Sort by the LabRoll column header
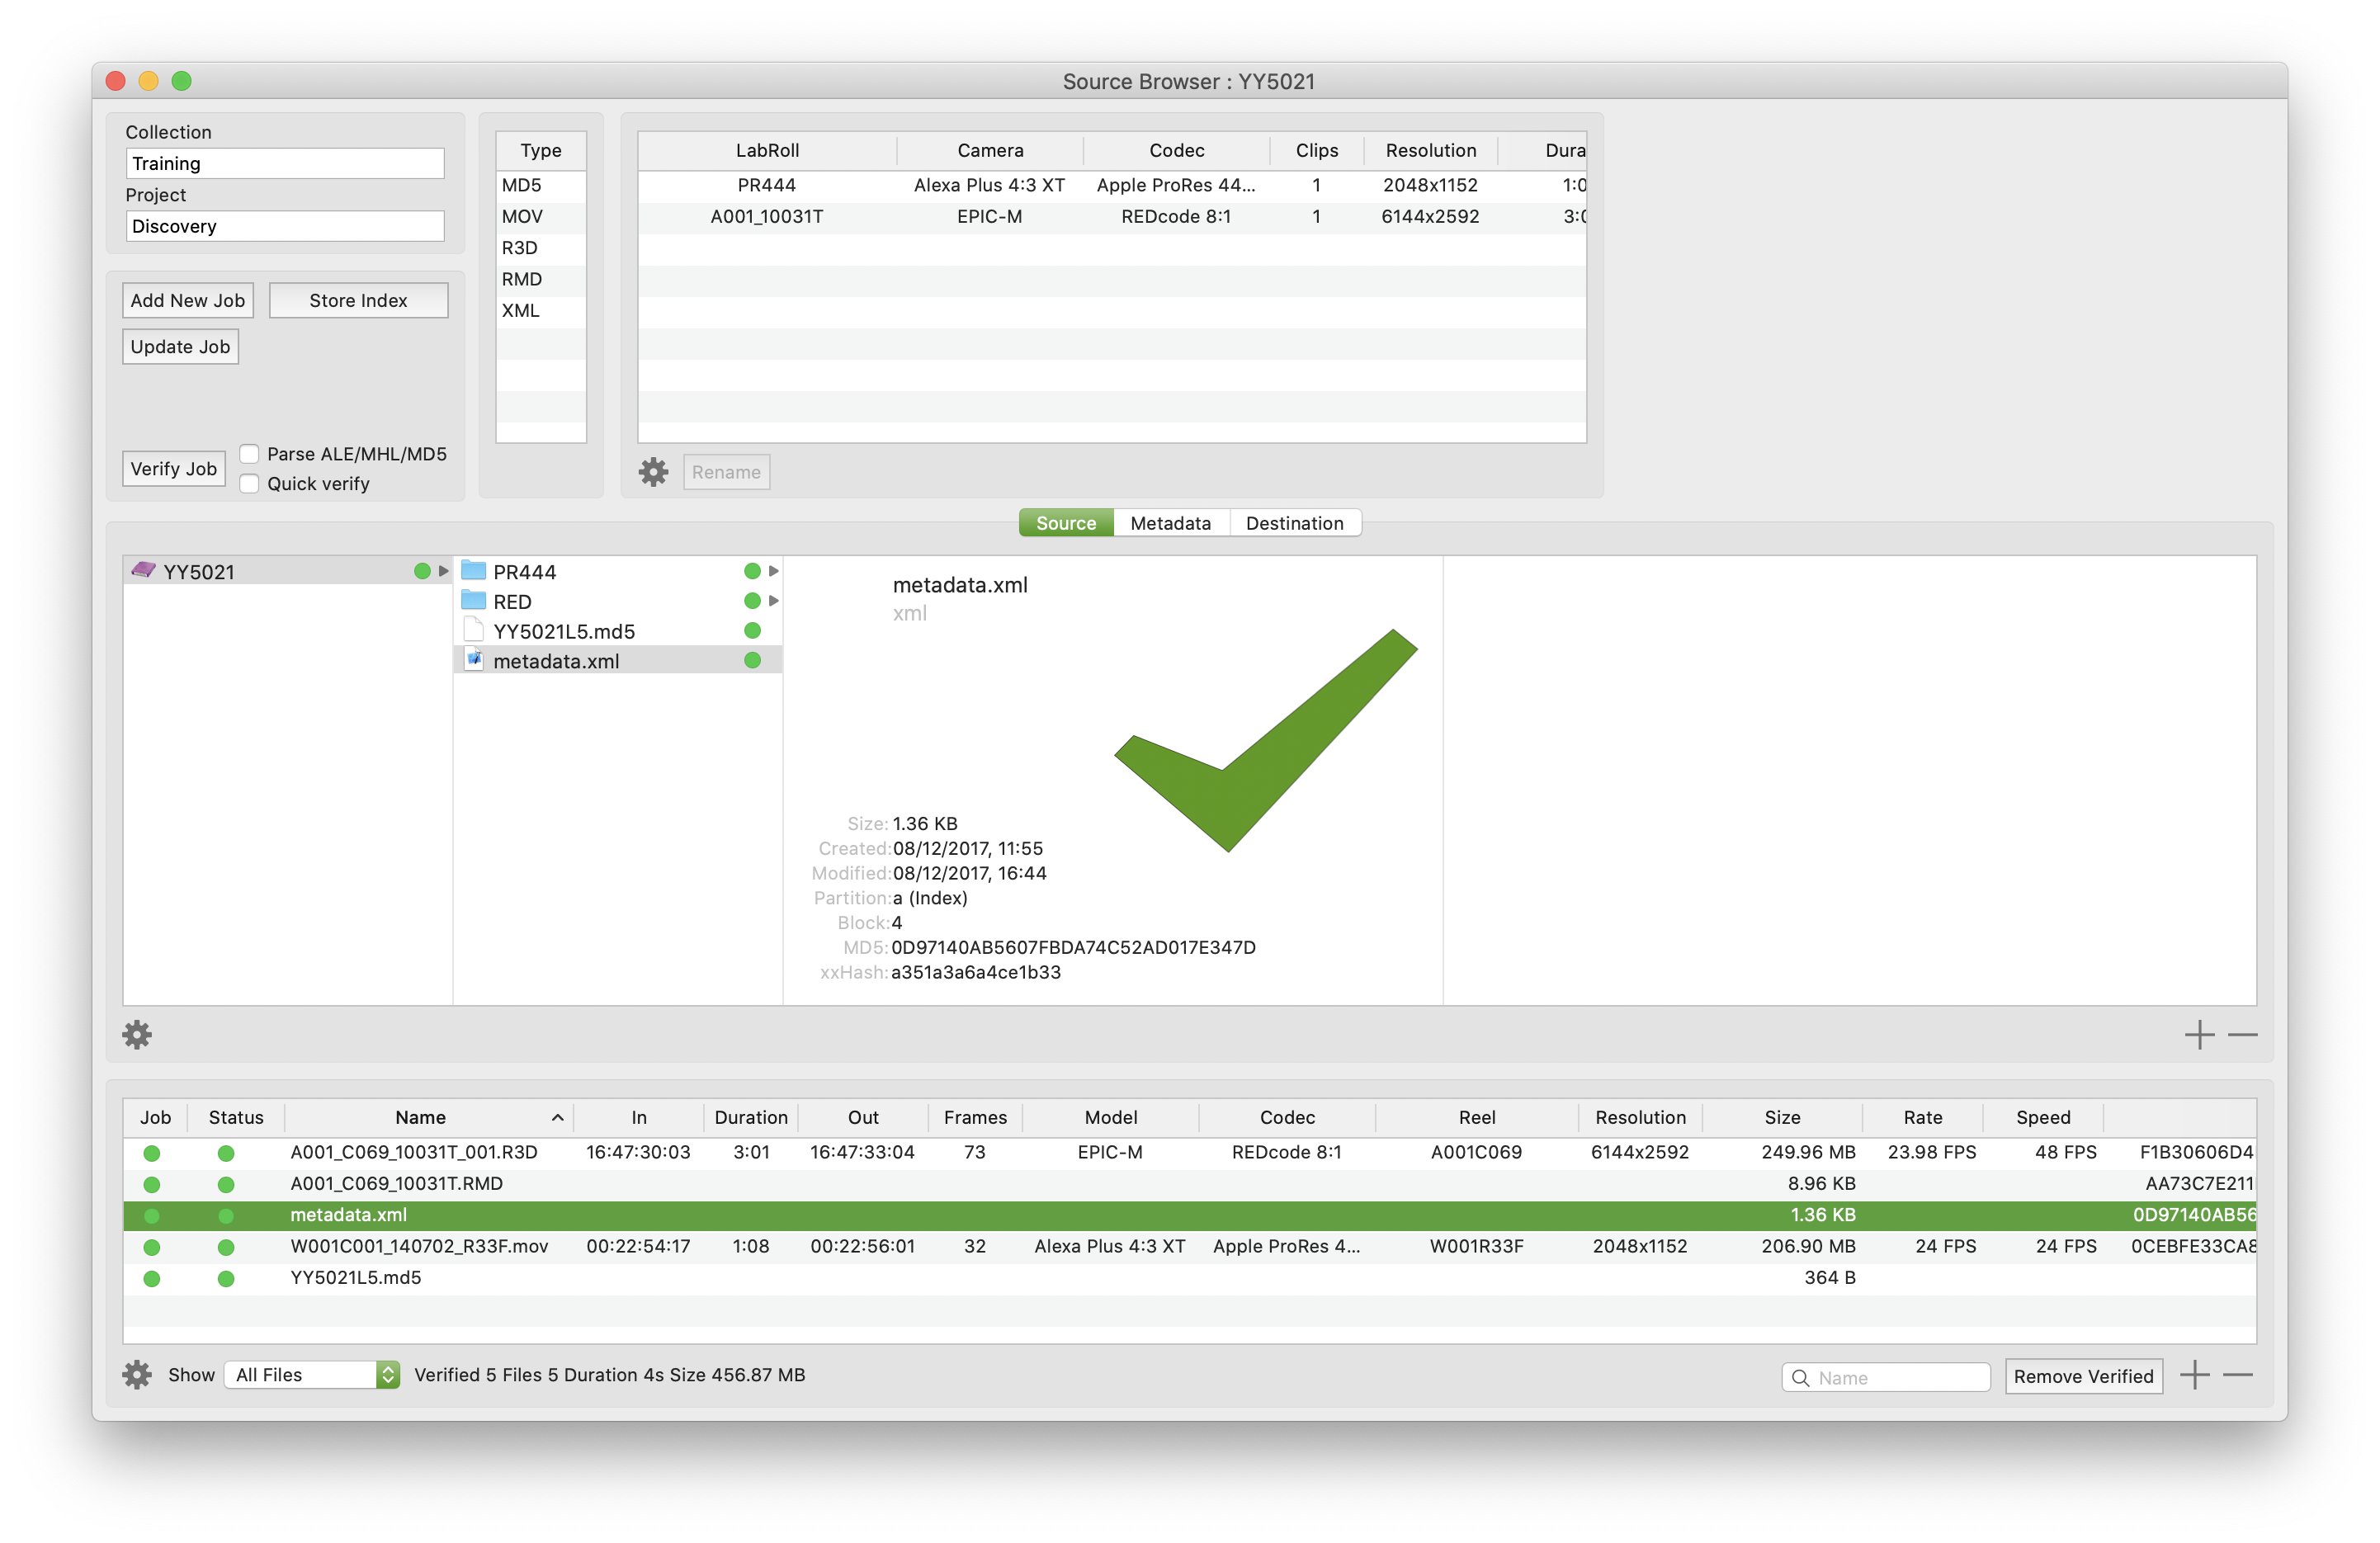 point(767,150)
